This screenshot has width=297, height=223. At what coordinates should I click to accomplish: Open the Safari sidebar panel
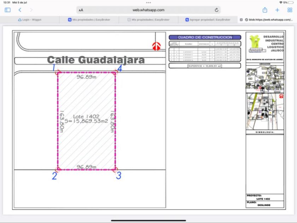tap(7, 10)
